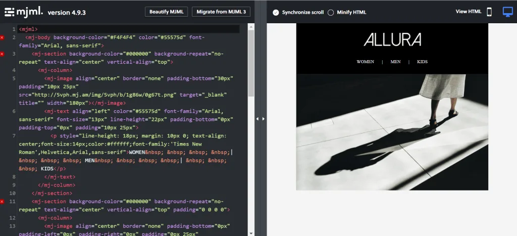The width and height of the screenshot is (517, 236).
Task: Click error marker on line 11
Action: pos(2,202)
